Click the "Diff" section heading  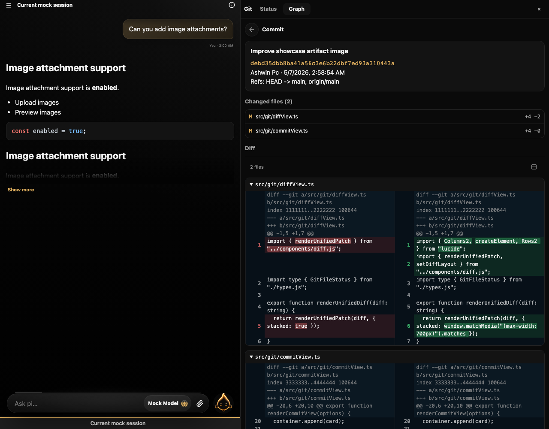click(250, 148)
